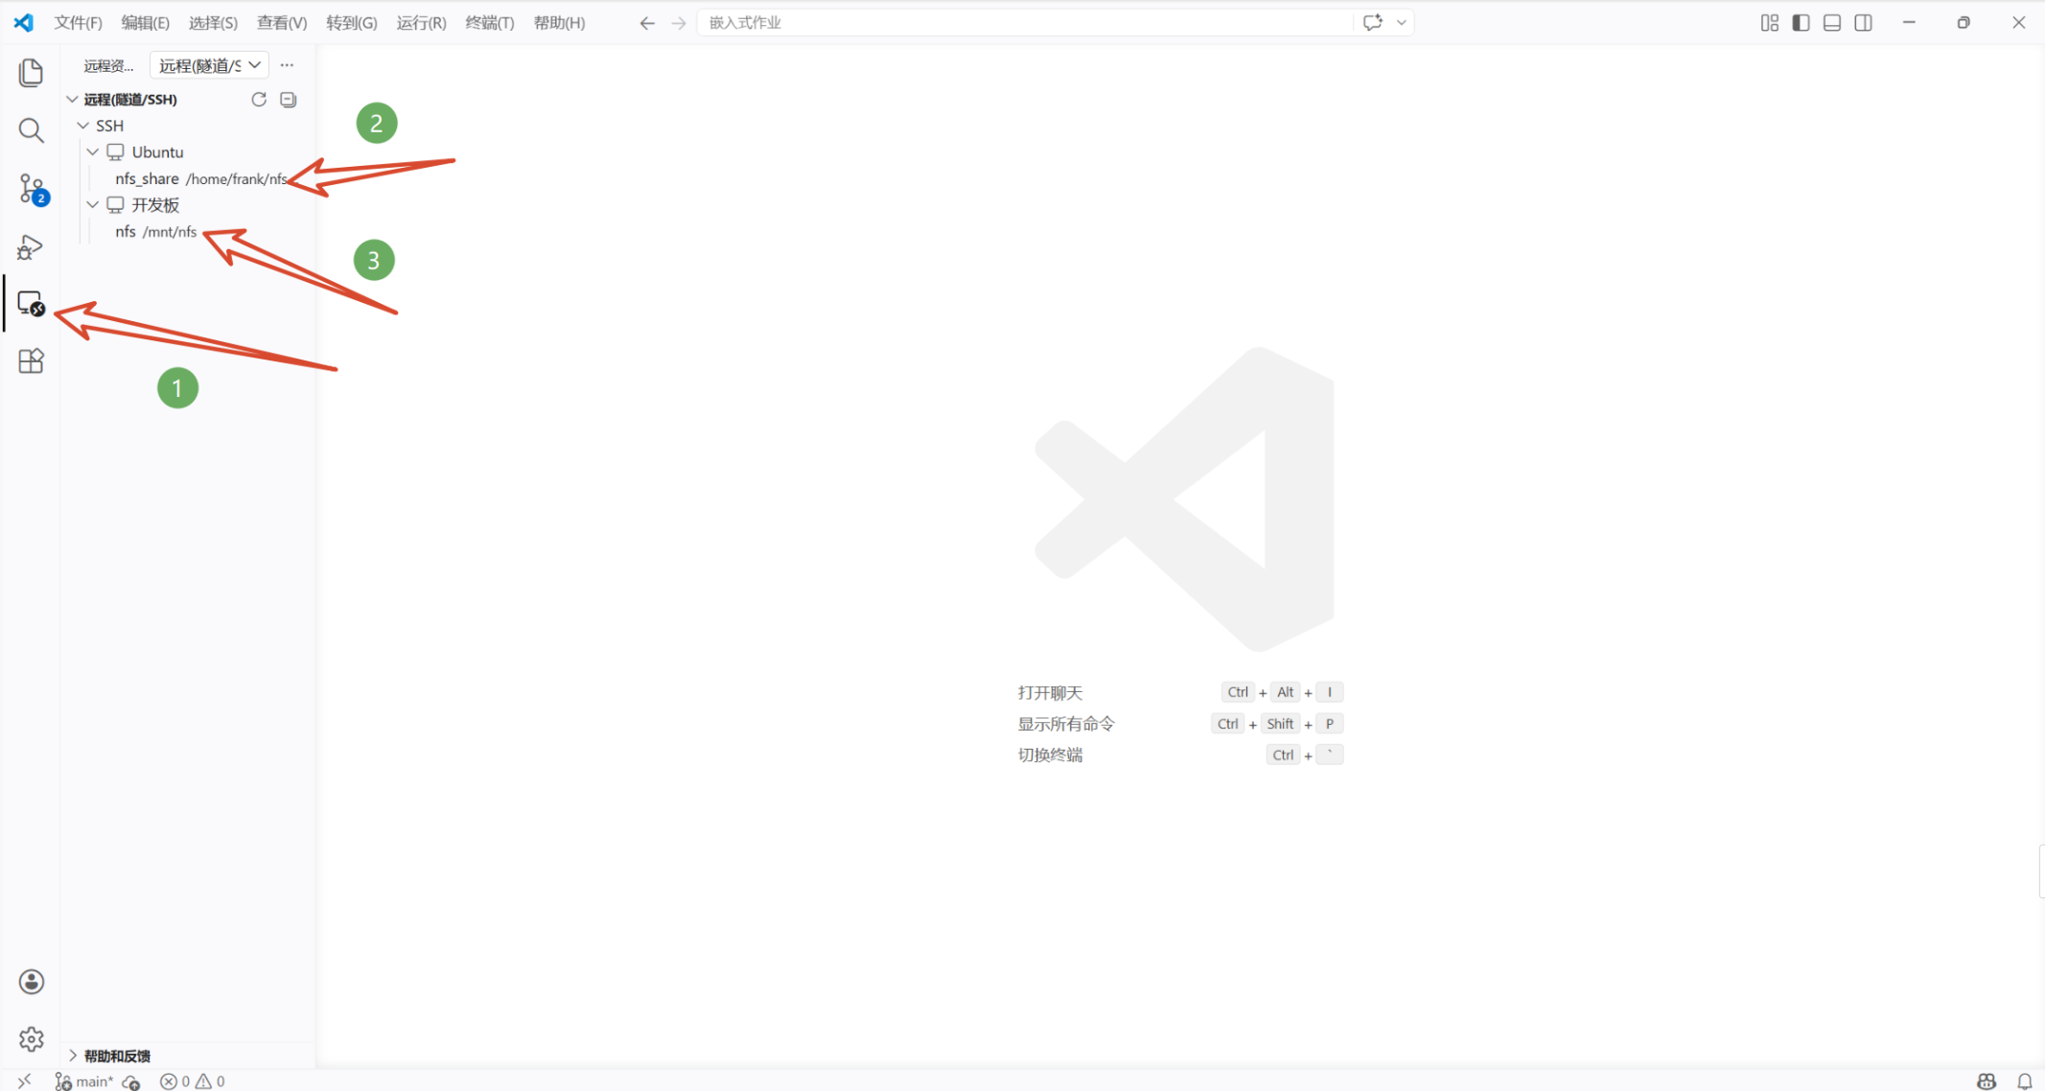Click the 嵌入式作业 command center search box

[1024, 23]
